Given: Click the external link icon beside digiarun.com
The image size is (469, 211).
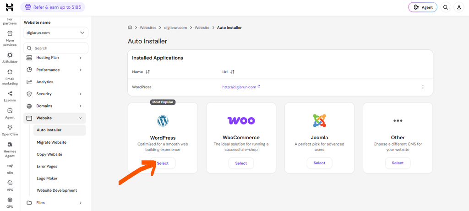Looking at the screenshot, I should [259, 87].
